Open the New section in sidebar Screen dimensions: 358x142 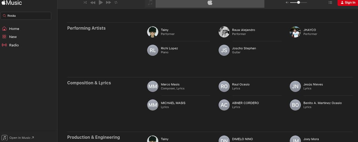pyautogui.click(x=13, y=37)
